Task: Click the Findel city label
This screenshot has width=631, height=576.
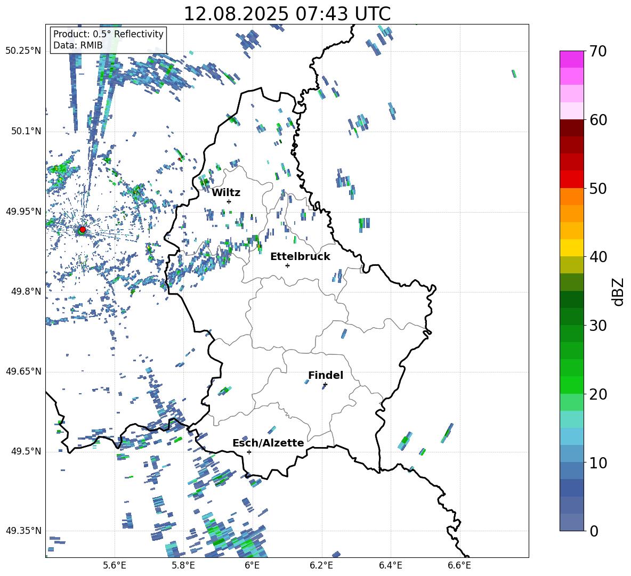Action: click(x=326, y=375)
